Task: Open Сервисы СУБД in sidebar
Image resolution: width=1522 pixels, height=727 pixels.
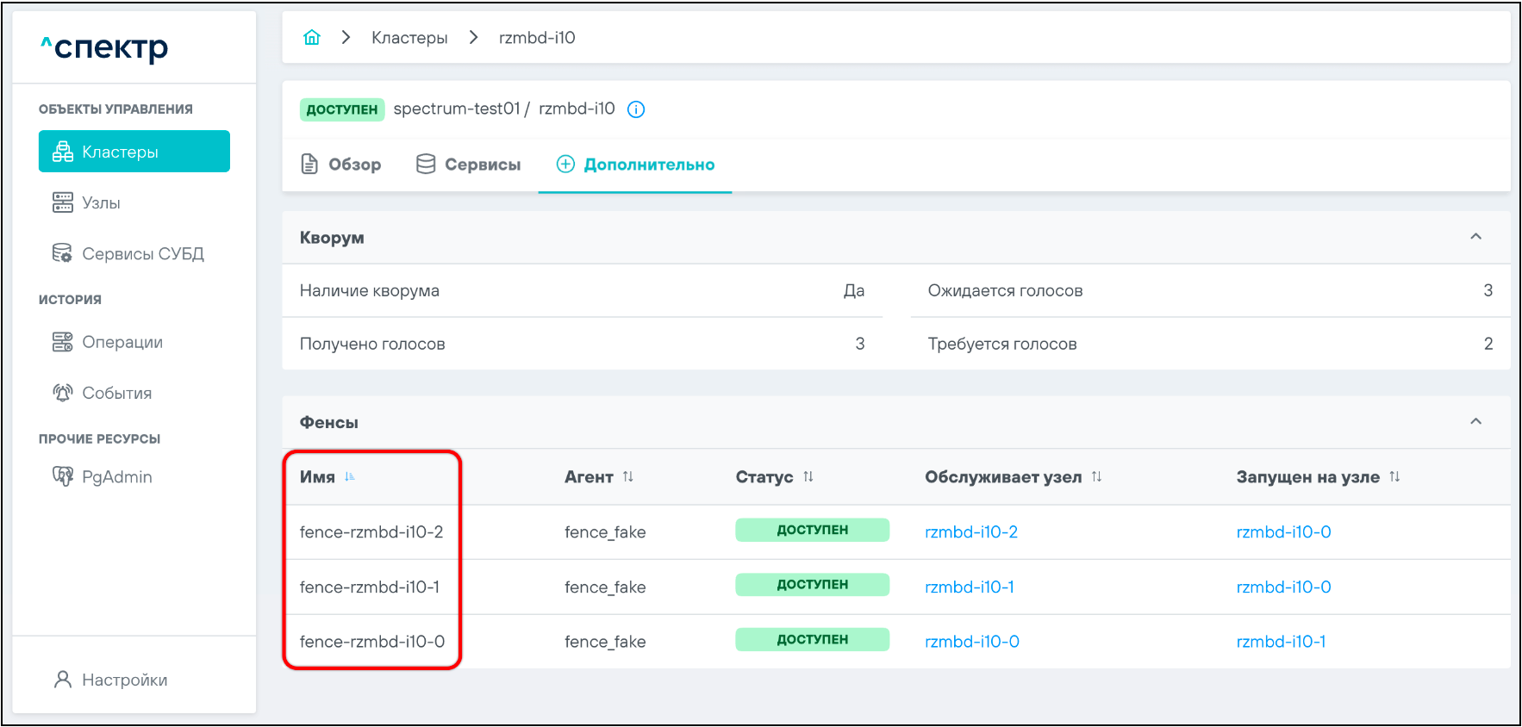Action: (142, 254)
